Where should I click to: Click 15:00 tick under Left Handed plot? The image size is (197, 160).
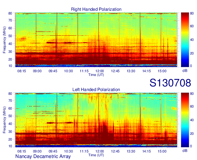point(162,151)
